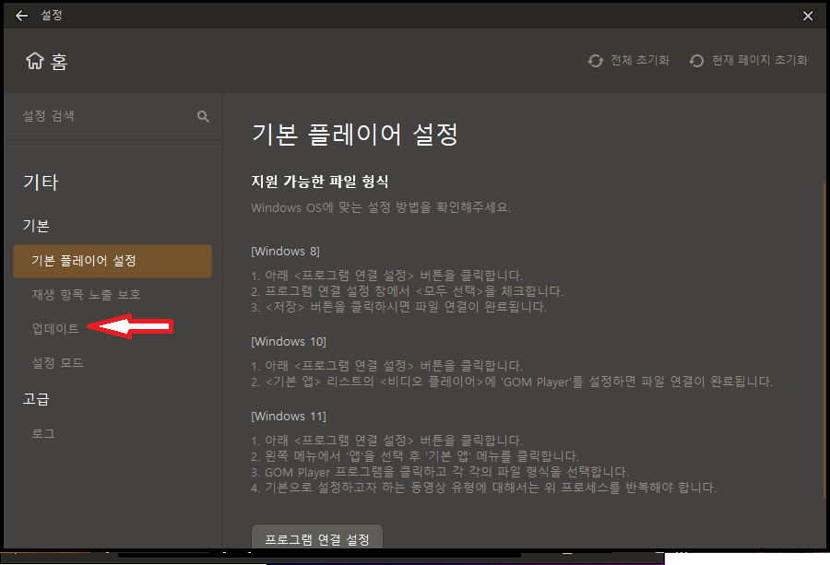Click the 지원 가능한 파일 형식 heading
Viewport: 830px width, 565px height.
pyautogui.click(x=320, y=182)
